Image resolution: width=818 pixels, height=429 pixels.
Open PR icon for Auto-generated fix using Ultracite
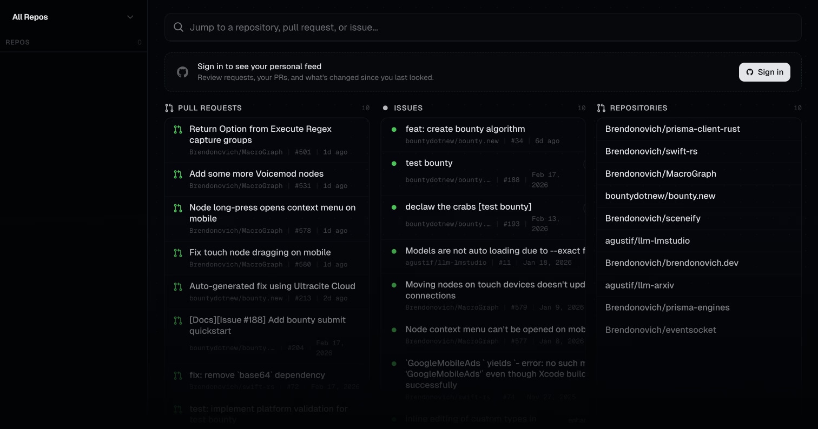point(178,287)
